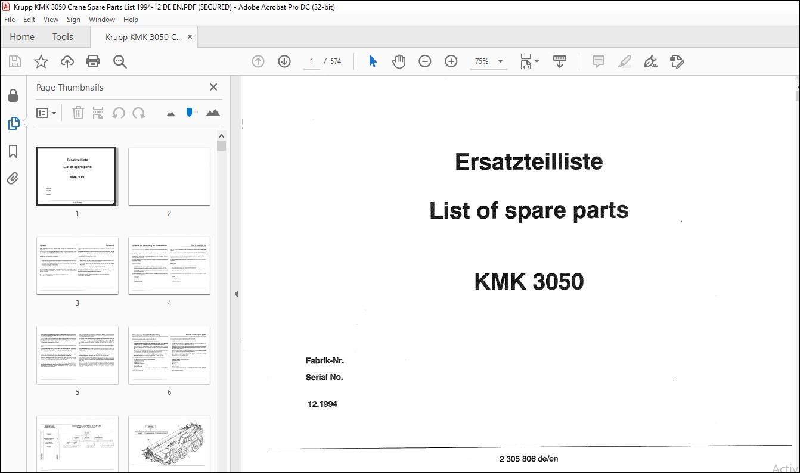Rotate pages clockwise icon
This screenshot has height=473, width=800.
click(x=139, y=113)
